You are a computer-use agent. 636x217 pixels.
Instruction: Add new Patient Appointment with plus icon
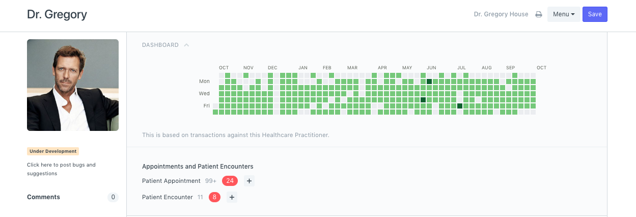click(249, 181)
